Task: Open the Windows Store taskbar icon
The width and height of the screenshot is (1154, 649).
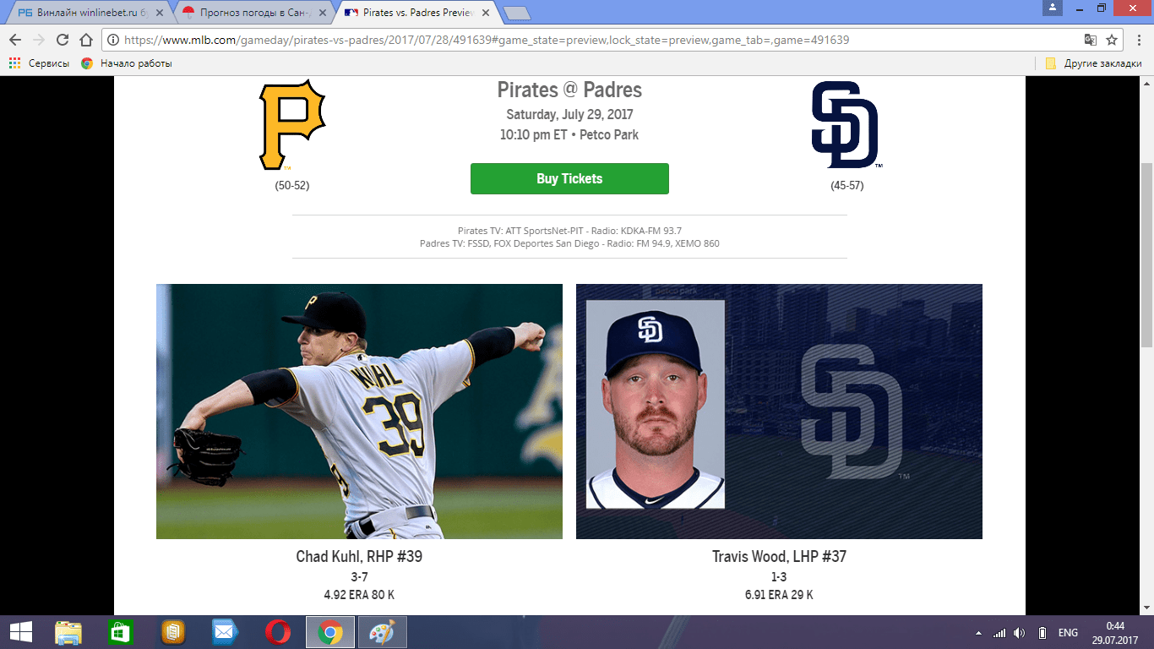Action: tap(121, 632)
